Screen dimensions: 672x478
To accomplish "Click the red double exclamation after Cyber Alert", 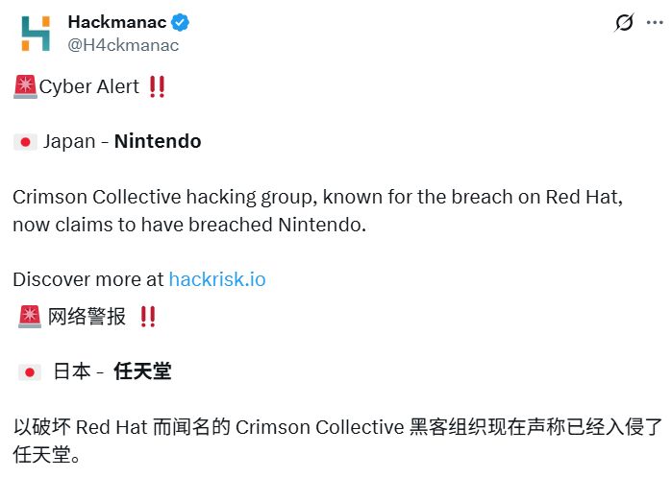I will [x=157, y=87].
